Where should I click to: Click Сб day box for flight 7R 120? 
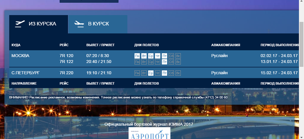click(171, 56)
